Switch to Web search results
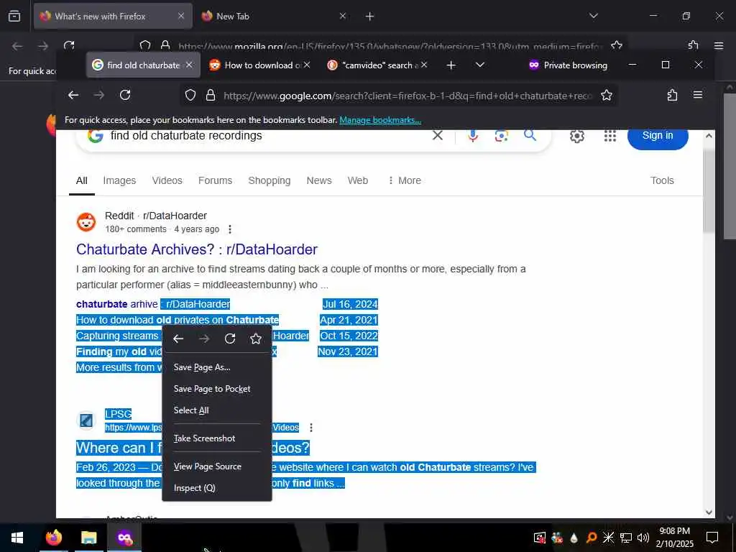 (x=358, y=180)
